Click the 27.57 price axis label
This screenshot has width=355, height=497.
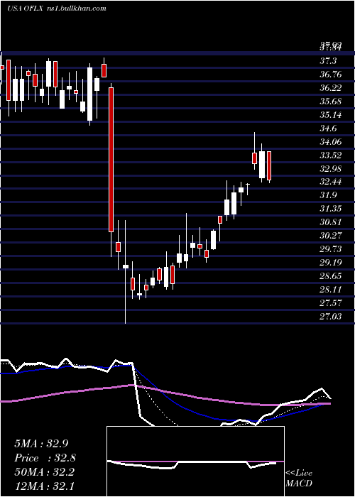click(x=330, y=303)
